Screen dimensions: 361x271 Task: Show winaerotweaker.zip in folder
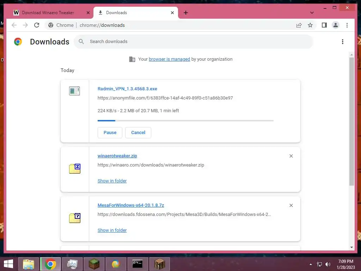click(x=112, y=181)
